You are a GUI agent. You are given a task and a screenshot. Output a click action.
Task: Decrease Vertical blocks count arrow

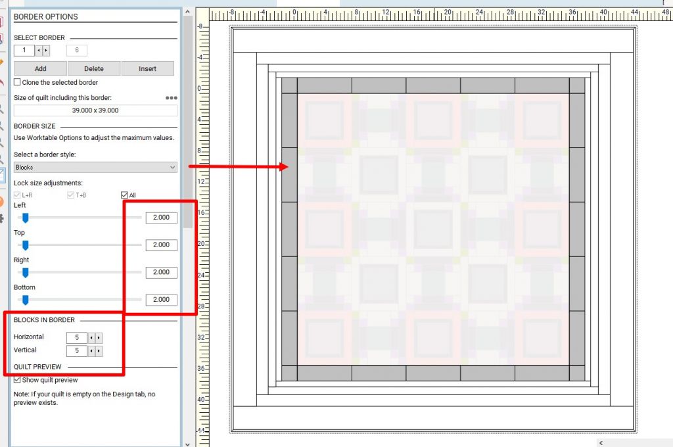91,351
